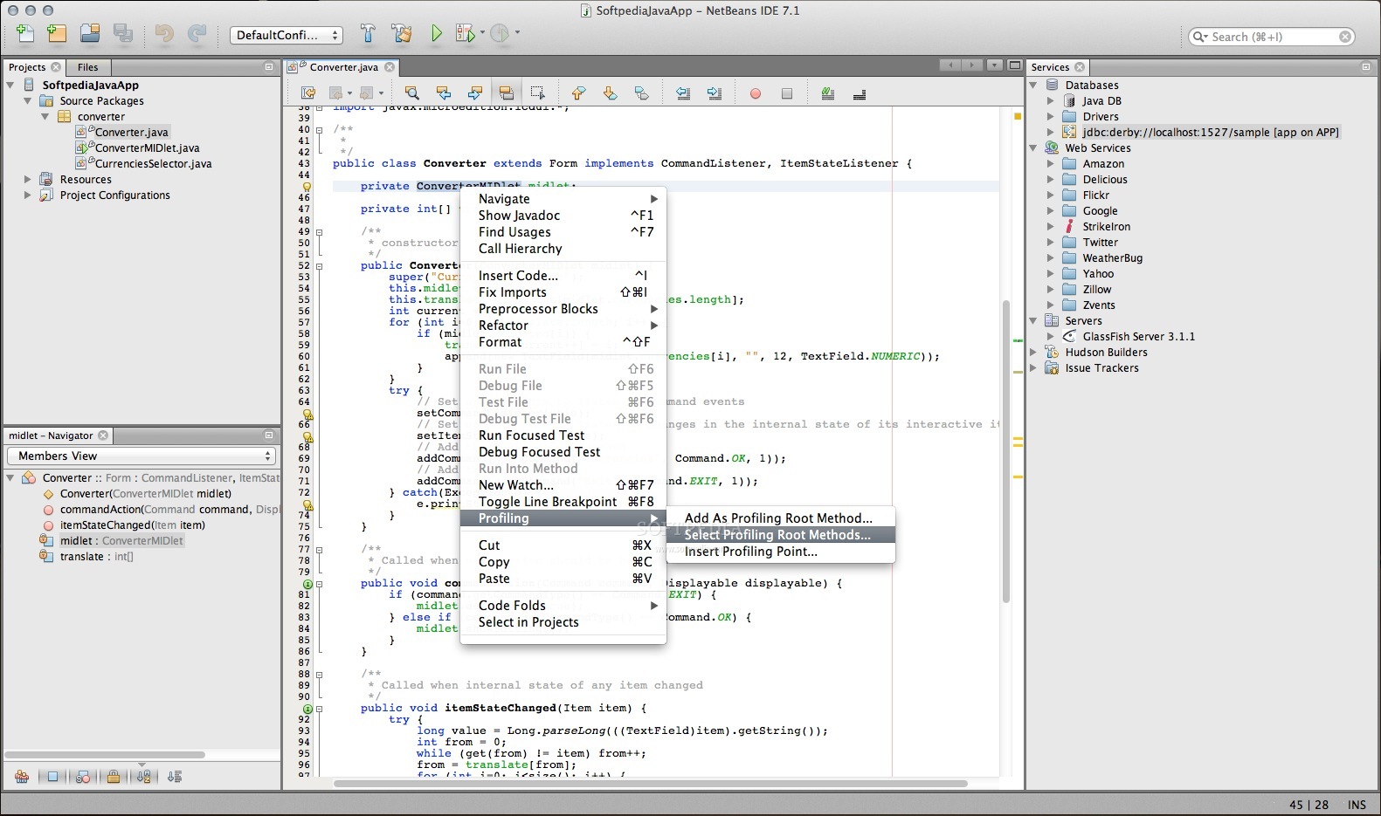Image resolution: width=1381 pixels, height=816 pixels.
Task: Click the Shift Line Left icon
Action: tap(683, 93)
